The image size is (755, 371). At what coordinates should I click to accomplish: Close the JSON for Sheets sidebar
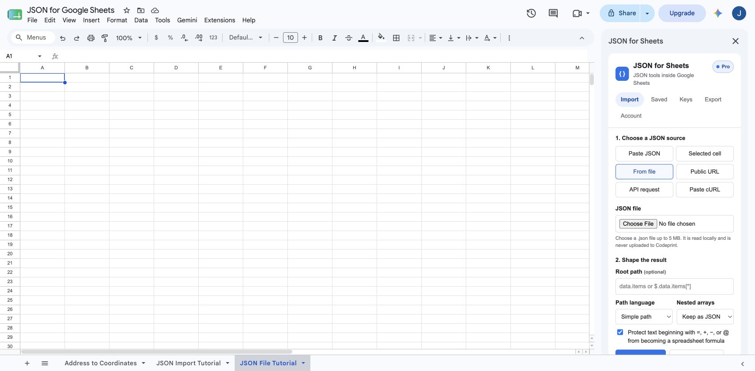(736, 41)
